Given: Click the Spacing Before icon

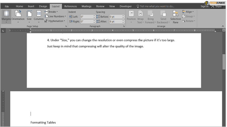Looking at the screenshot, I should click(x=98, y=16).
